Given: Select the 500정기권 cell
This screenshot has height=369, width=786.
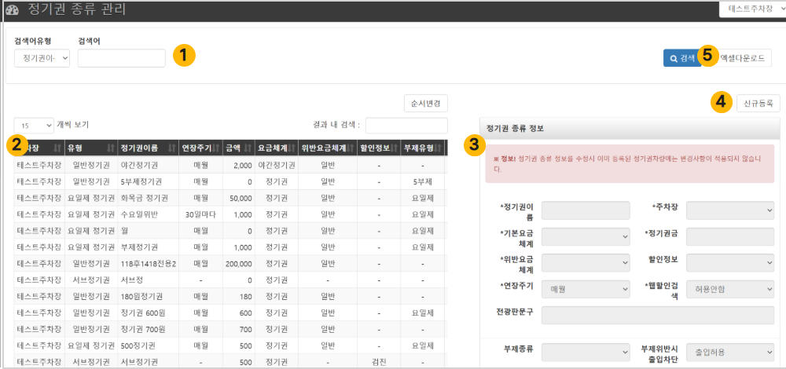Looking at the screenshot, I should tap(148, 346).
